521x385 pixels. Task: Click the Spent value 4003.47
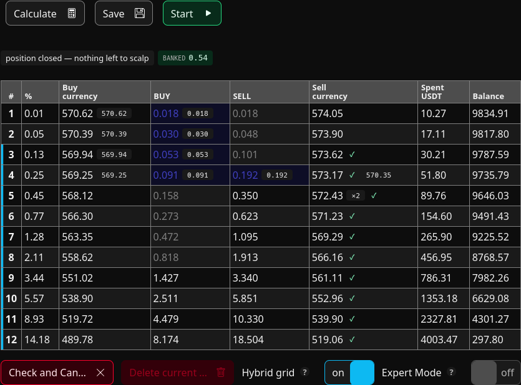pyautogui.click(x=439, y=340)
